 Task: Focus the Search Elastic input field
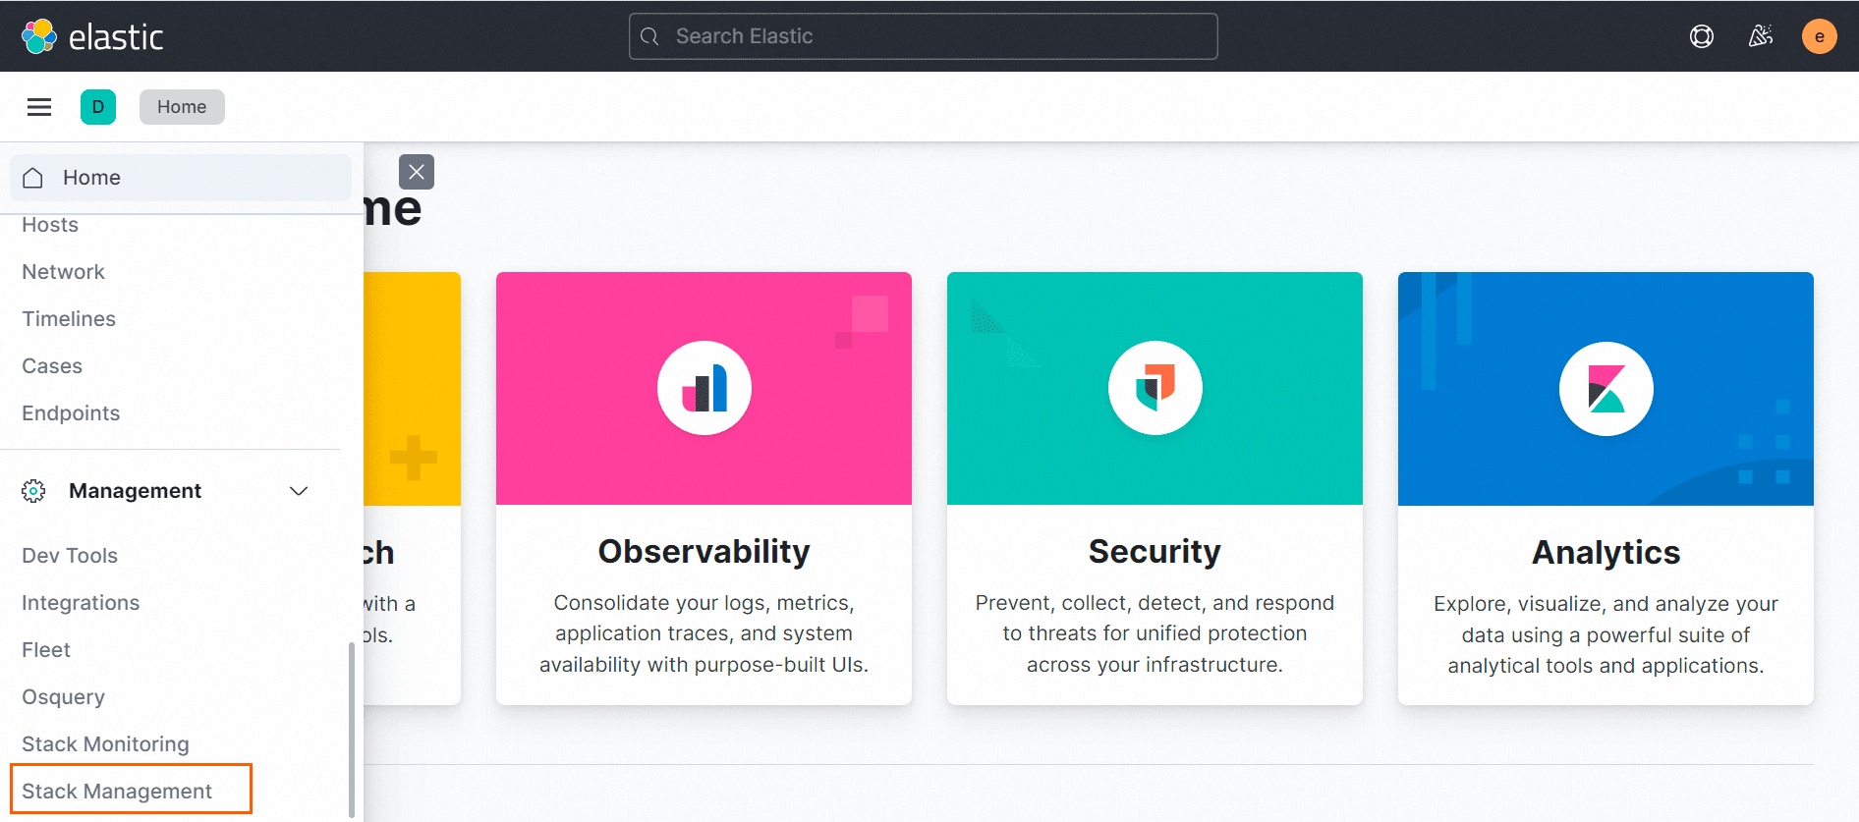924,36
